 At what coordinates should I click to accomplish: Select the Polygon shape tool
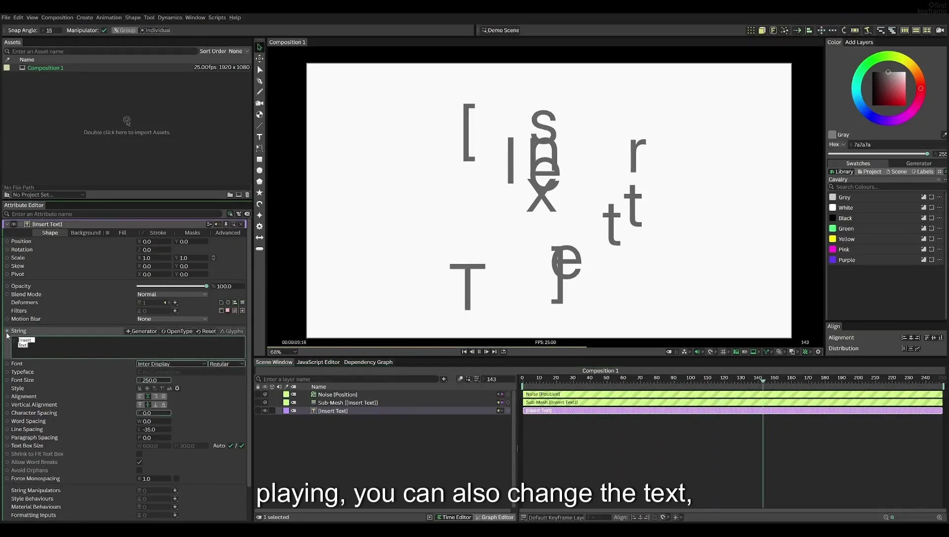pos(259,182)
